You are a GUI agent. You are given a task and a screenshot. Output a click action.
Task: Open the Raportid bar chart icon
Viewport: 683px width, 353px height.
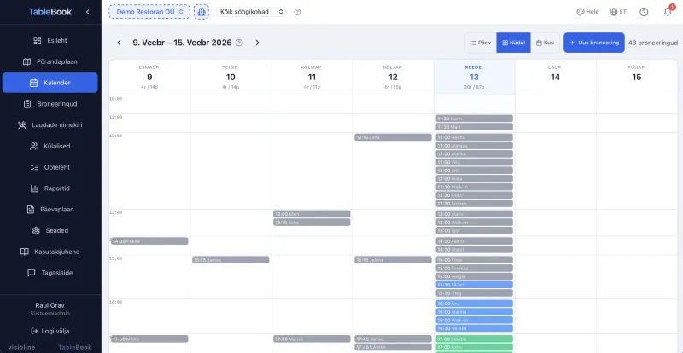click(x=34, y=188)
